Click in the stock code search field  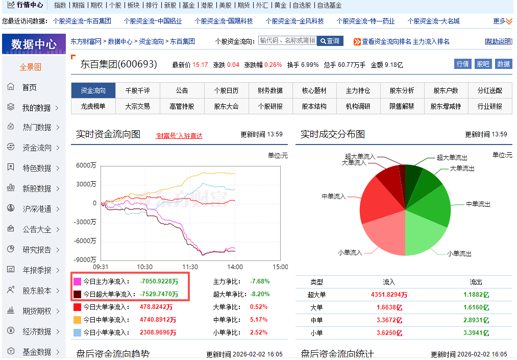(x=287, y=40)
